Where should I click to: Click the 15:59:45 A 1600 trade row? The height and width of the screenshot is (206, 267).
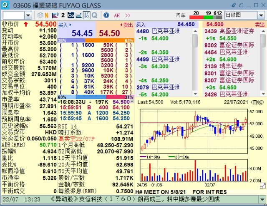[x=95, y=118]
